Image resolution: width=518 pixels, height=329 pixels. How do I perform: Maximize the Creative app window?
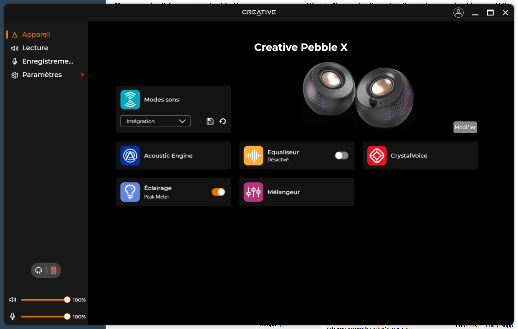pyautogui.click(x=490, y=13)
